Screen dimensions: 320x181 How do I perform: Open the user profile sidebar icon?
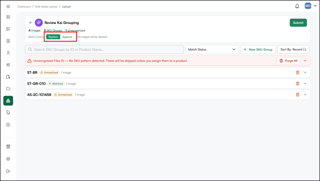8,53
